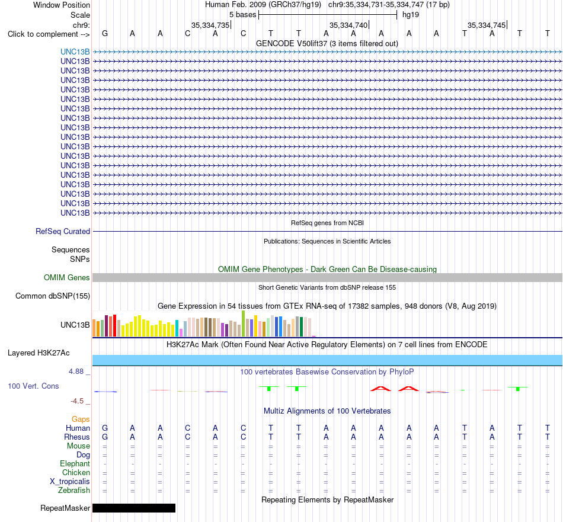Click the RefSeq Curated track label
Screen dimensions: 563x522
63,231
